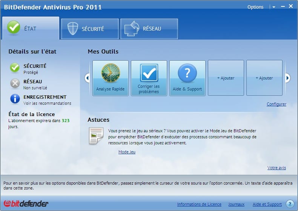Click the Astuces document icon
This screenshot has height=211, width=298.
(96, 136)
